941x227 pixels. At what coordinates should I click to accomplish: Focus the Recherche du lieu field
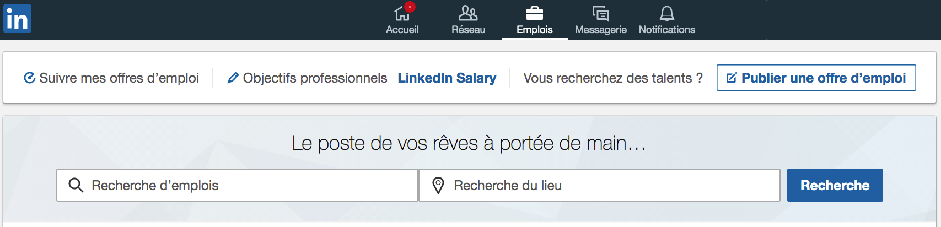click(x=599, y=185)
